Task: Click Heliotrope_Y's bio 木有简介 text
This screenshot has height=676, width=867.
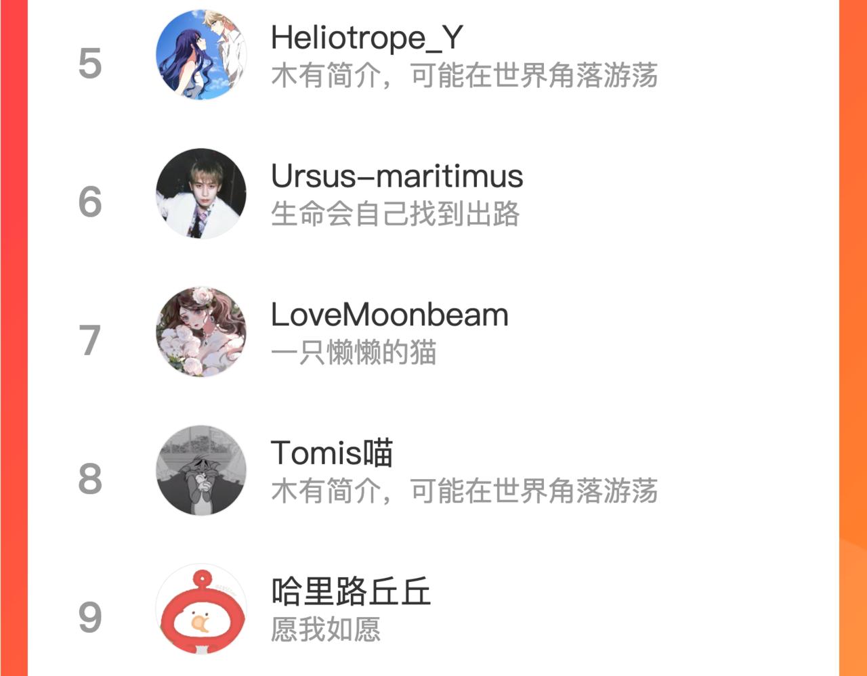Action: tap(465, 76)
